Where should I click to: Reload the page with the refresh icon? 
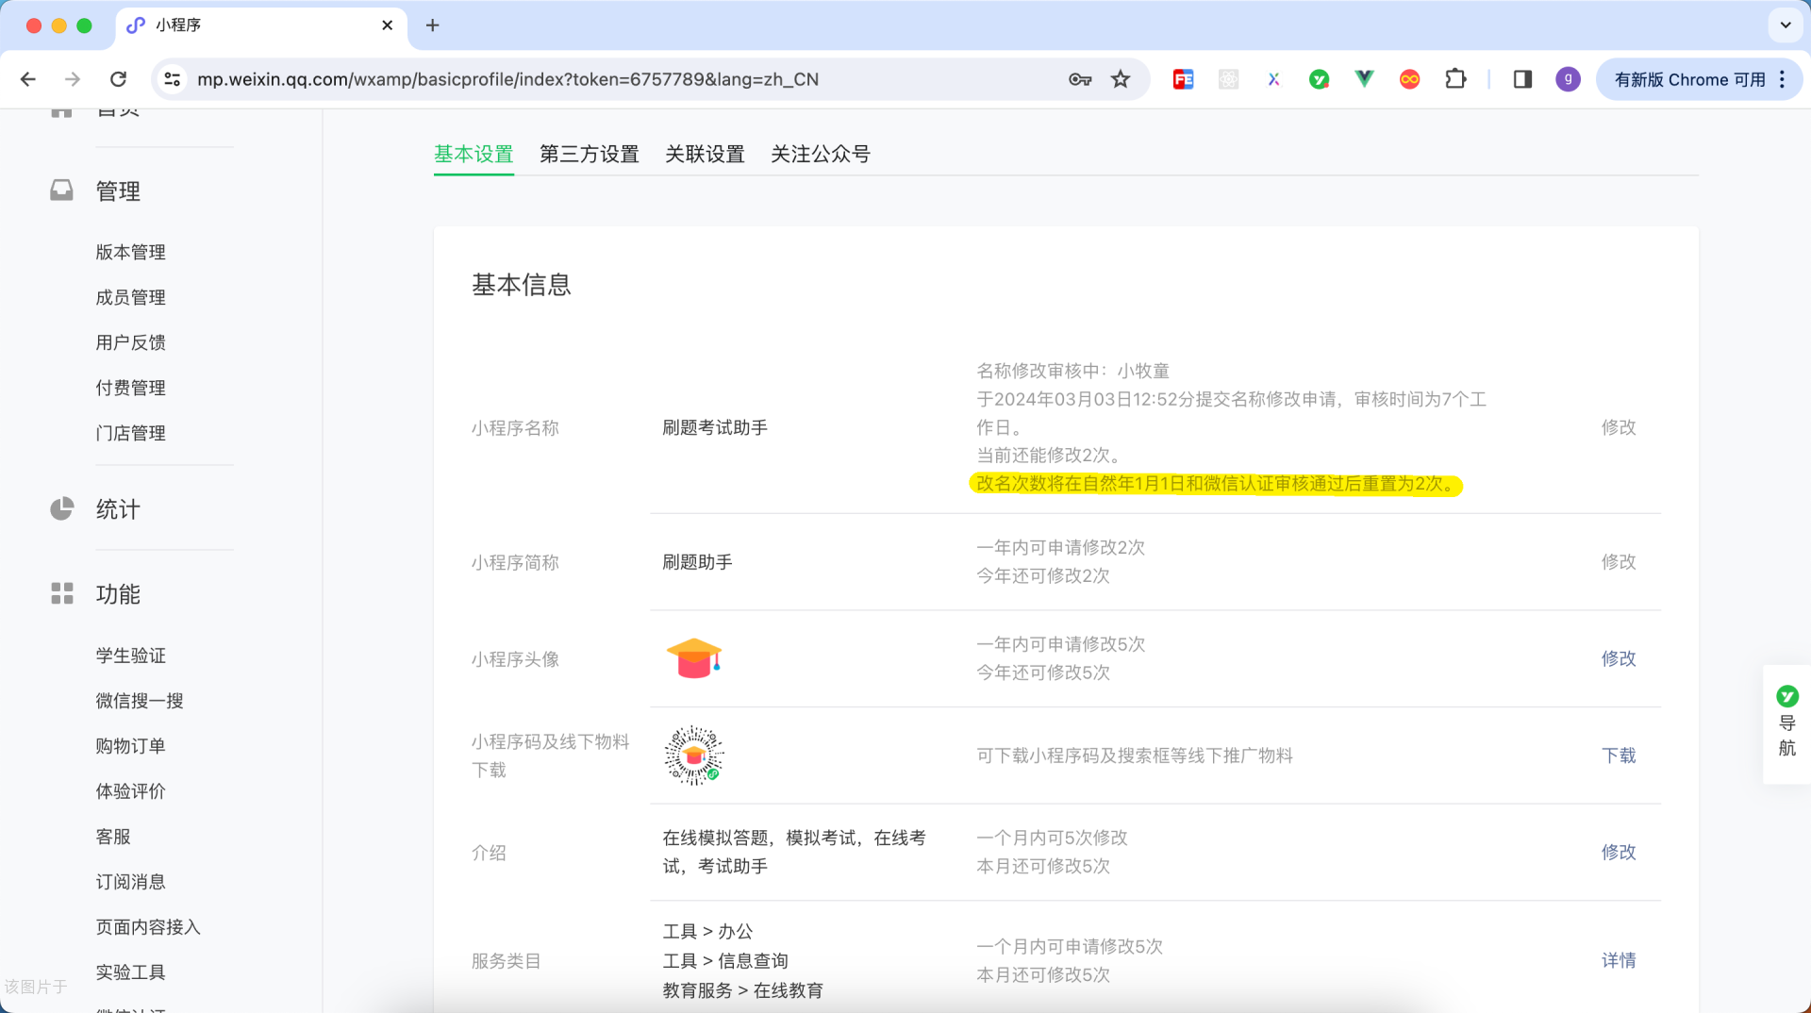[x=118, y=79]
